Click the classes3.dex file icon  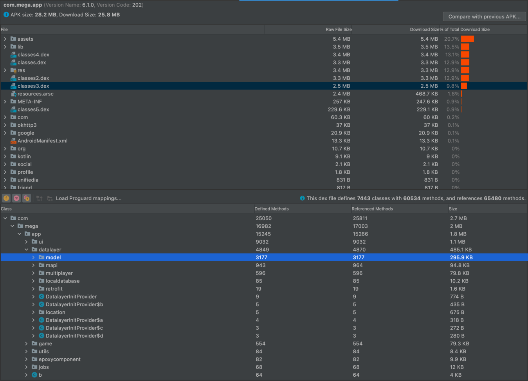coord(13,86)
